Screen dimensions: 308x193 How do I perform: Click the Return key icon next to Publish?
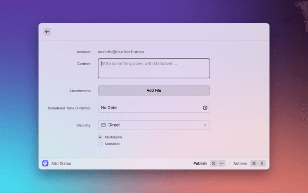(x=222, y=163)
